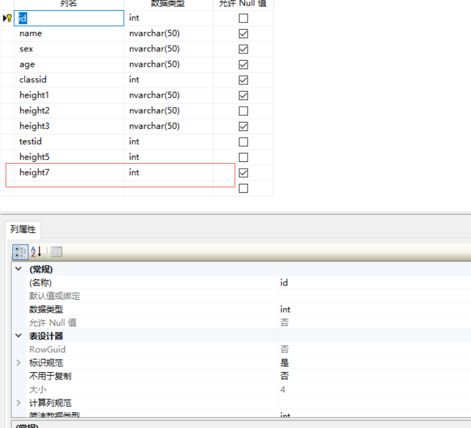This screenshot has width=471, height=428.
Task: Click the (名称) property value id
Action: [x=284, y=282]
